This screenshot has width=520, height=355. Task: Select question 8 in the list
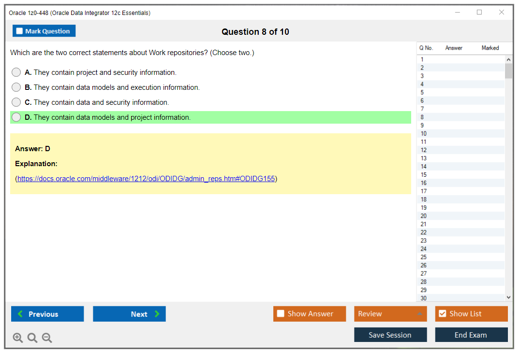point(422,117)
